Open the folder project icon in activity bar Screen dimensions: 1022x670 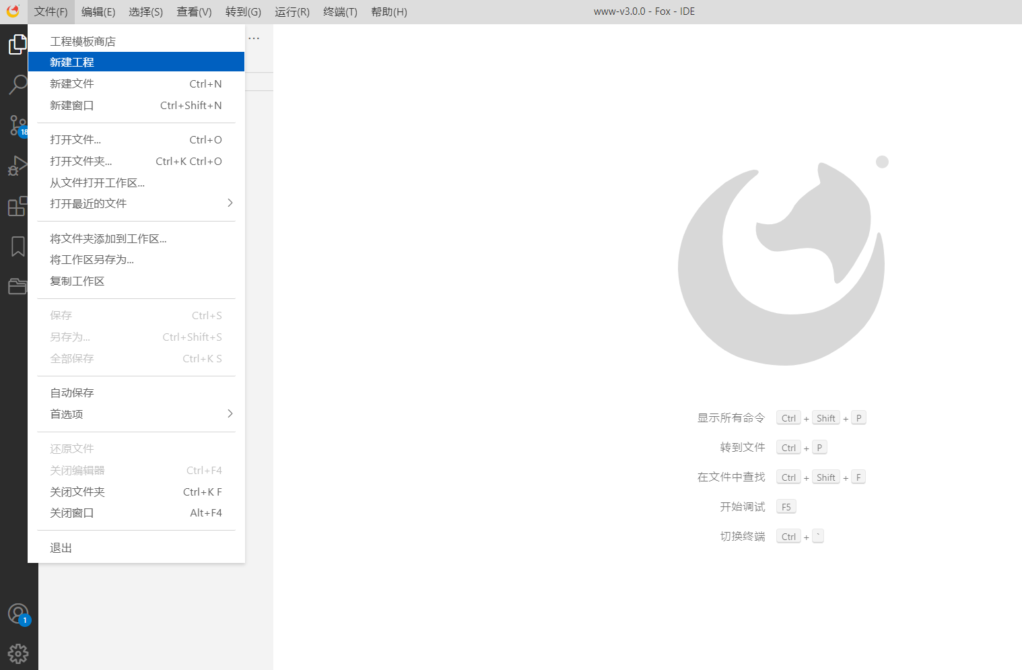click(x=17, y=286)
